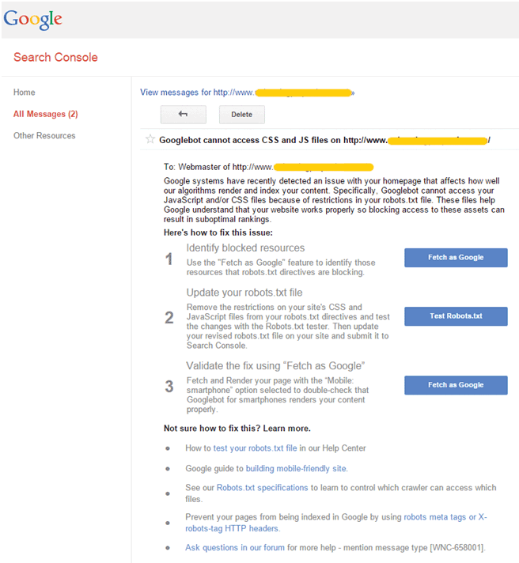Click 'To: Webmaster of' line

(269, 167)
